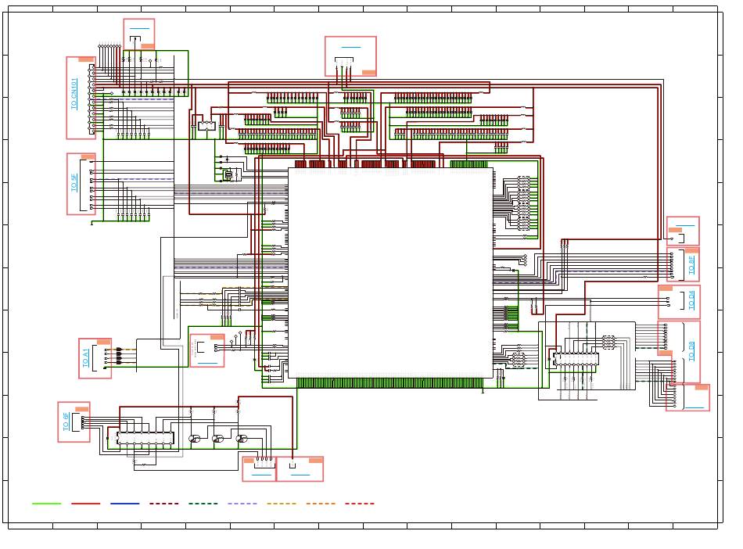The image size is (743, 549).
Task: Select the 16-pin IC near TO 6F
Action: coord(145,438)
